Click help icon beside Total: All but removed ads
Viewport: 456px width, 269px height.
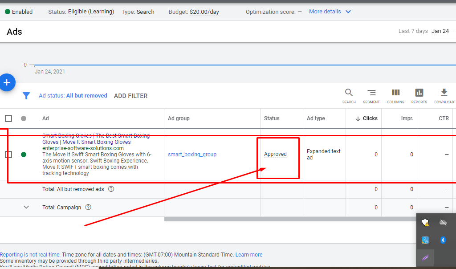(111, 189)
